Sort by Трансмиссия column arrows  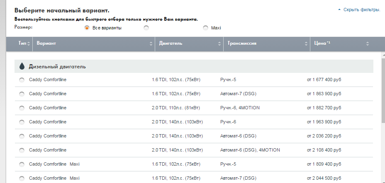[x=306, y=43]
